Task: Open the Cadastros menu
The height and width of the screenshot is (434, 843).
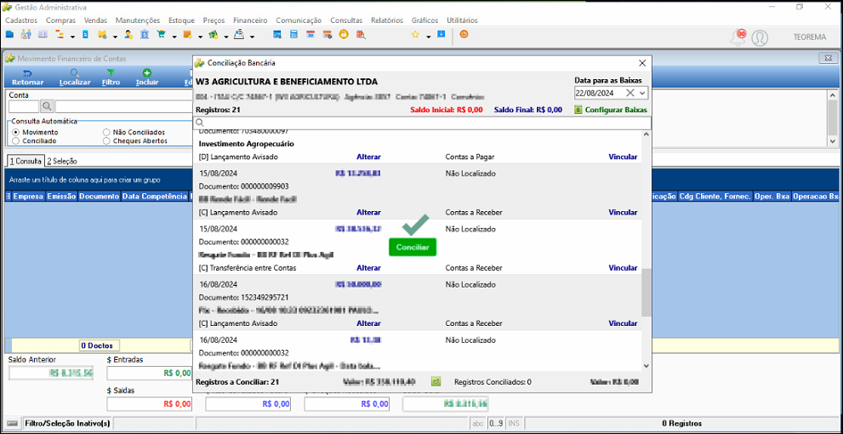Action: pyautogui.click(x=21, y=20)
